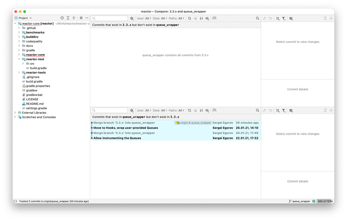Open Group By in top changes panel

[x=278, y=18]
